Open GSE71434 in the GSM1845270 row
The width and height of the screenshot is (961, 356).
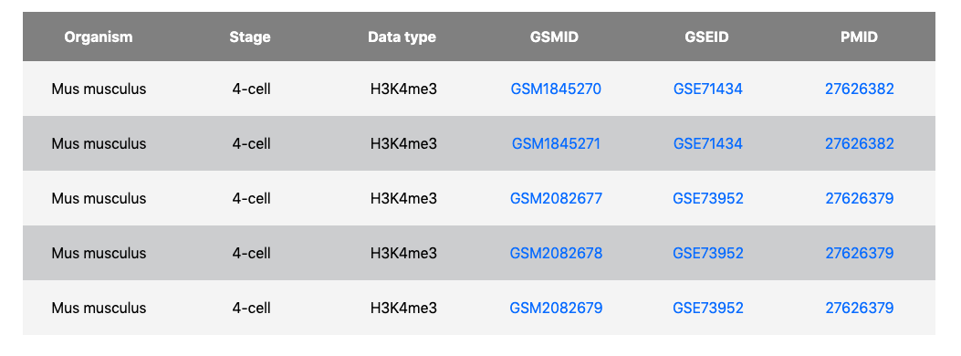coord(708,89)
